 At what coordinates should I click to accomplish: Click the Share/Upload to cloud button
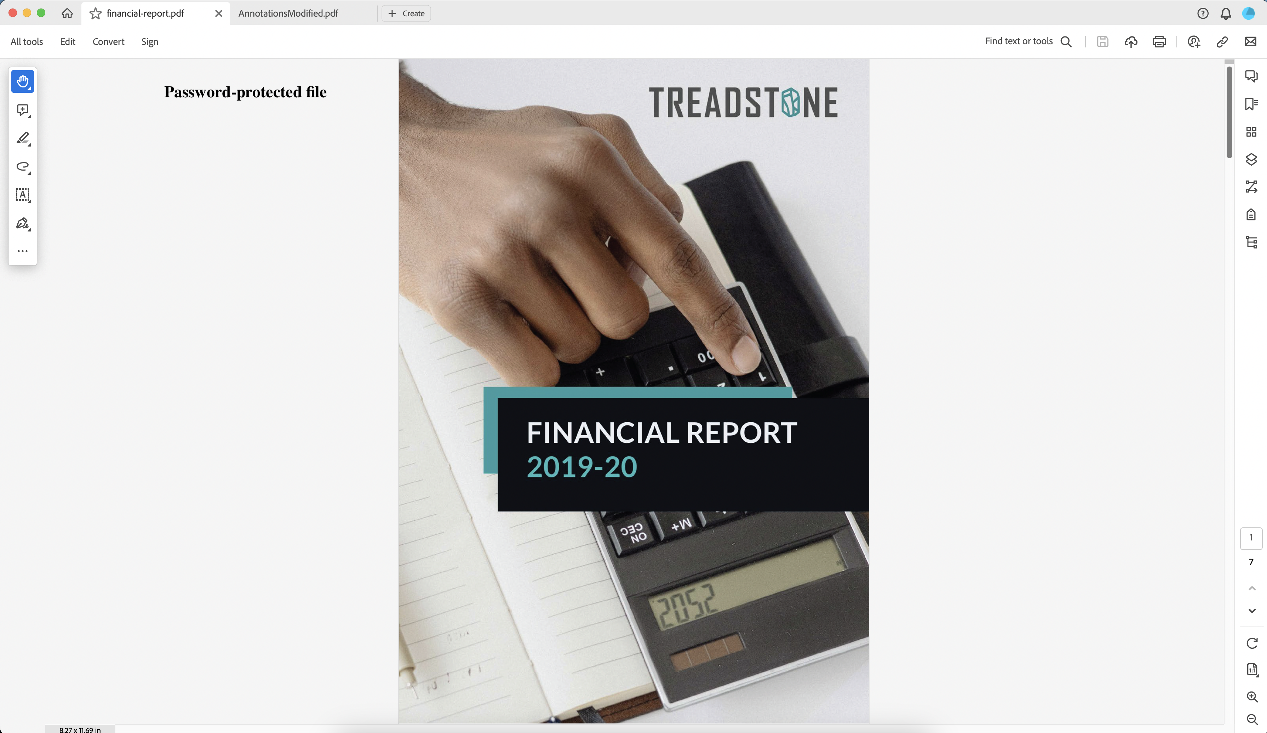pos(1131,41)
